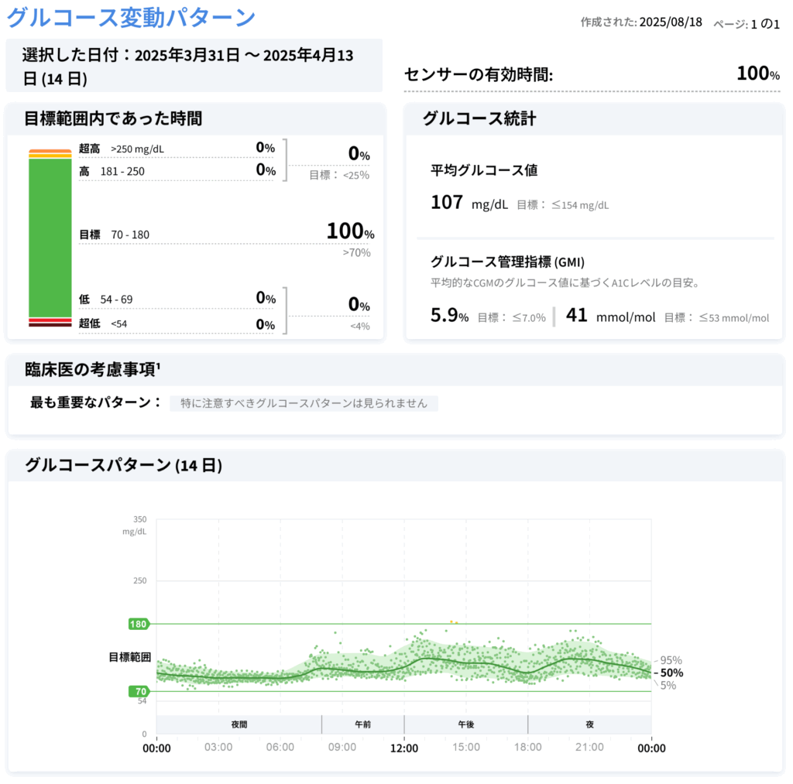Click the orange dot above the 180 line
This screenshot has height=784, width=793.
tap(451, 621)
